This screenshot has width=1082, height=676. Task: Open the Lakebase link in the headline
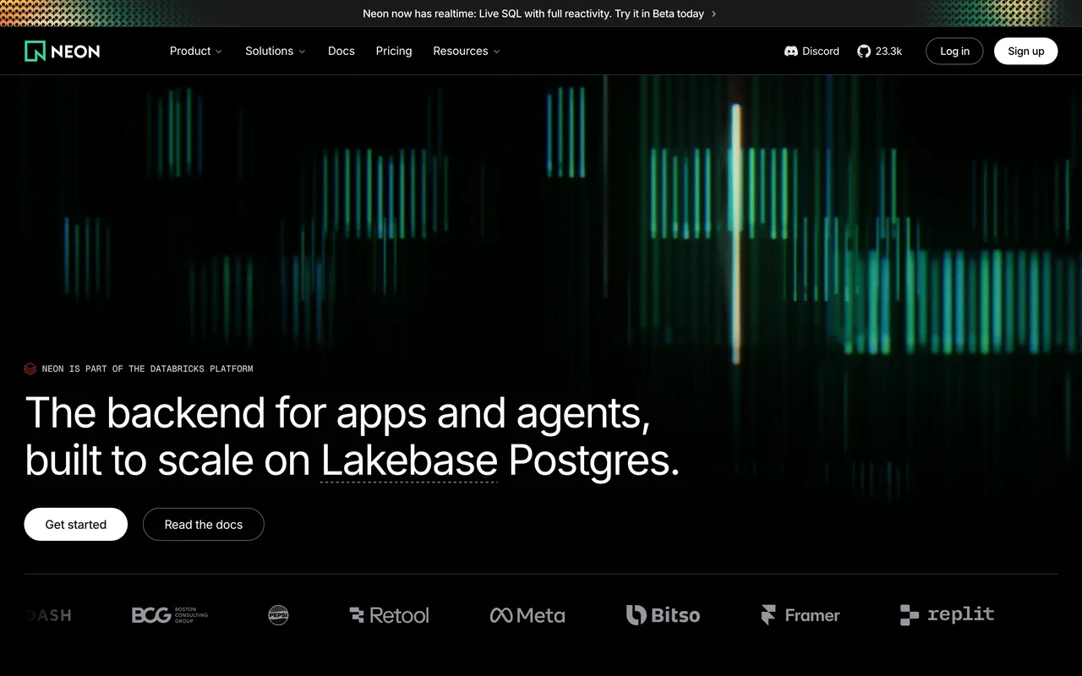409,461
